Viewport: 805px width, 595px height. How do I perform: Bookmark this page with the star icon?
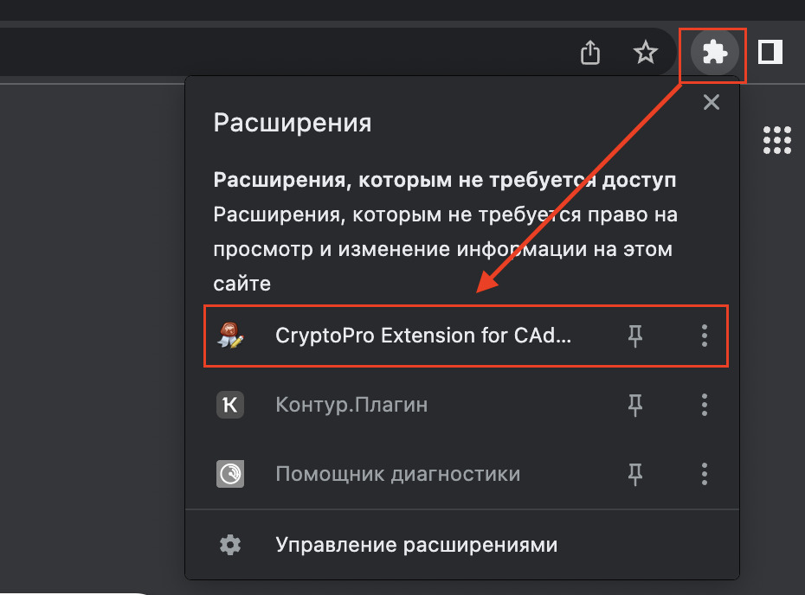(646, 54)
